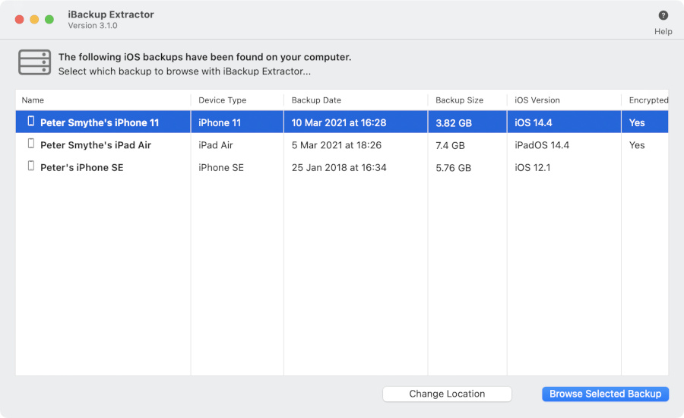Maximize the window with the green button
Image resolution: width=684 pixels, height=418 pixels.
click(x=49, y=19)
